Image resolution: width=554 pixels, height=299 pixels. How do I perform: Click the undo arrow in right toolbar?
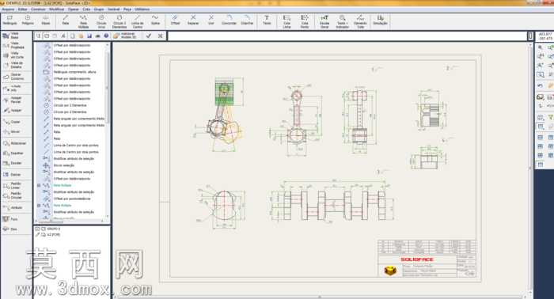coord(541,85)
